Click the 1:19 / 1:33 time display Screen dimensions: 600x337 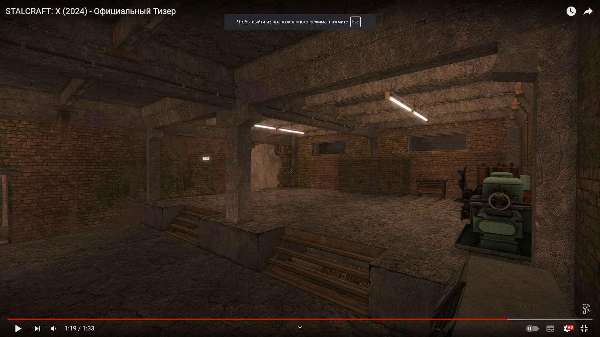coord(79,328)
